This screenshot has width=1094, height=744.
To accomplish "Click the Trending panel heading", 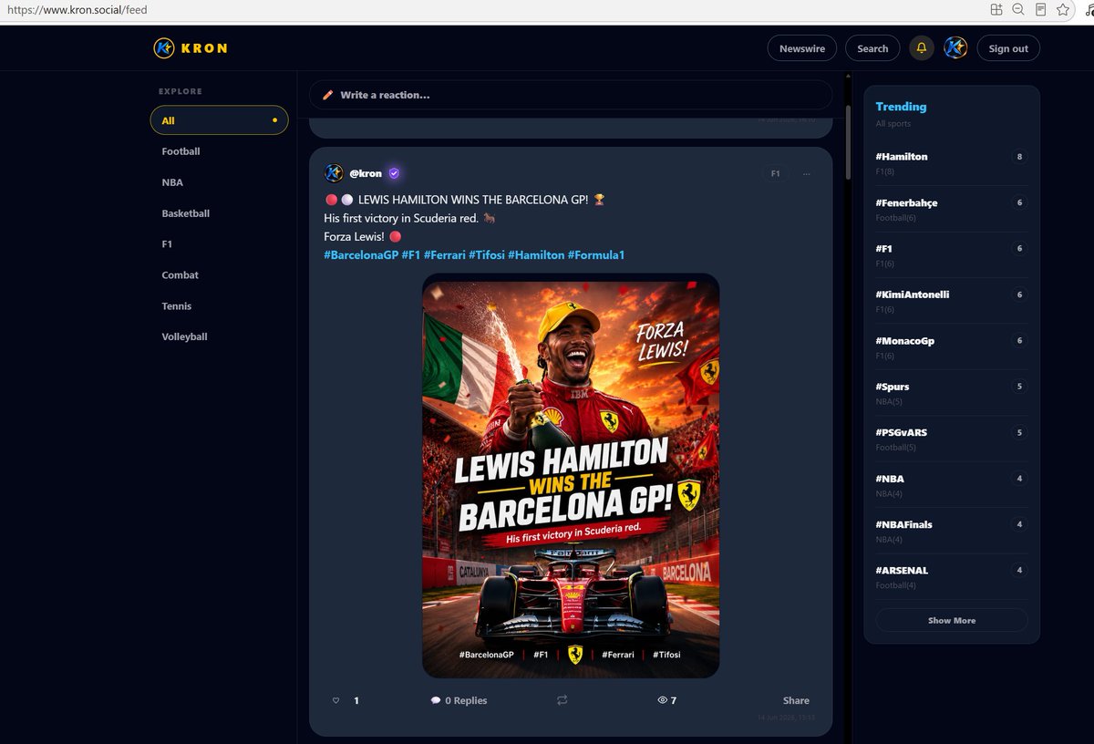I will pos(901,107).
